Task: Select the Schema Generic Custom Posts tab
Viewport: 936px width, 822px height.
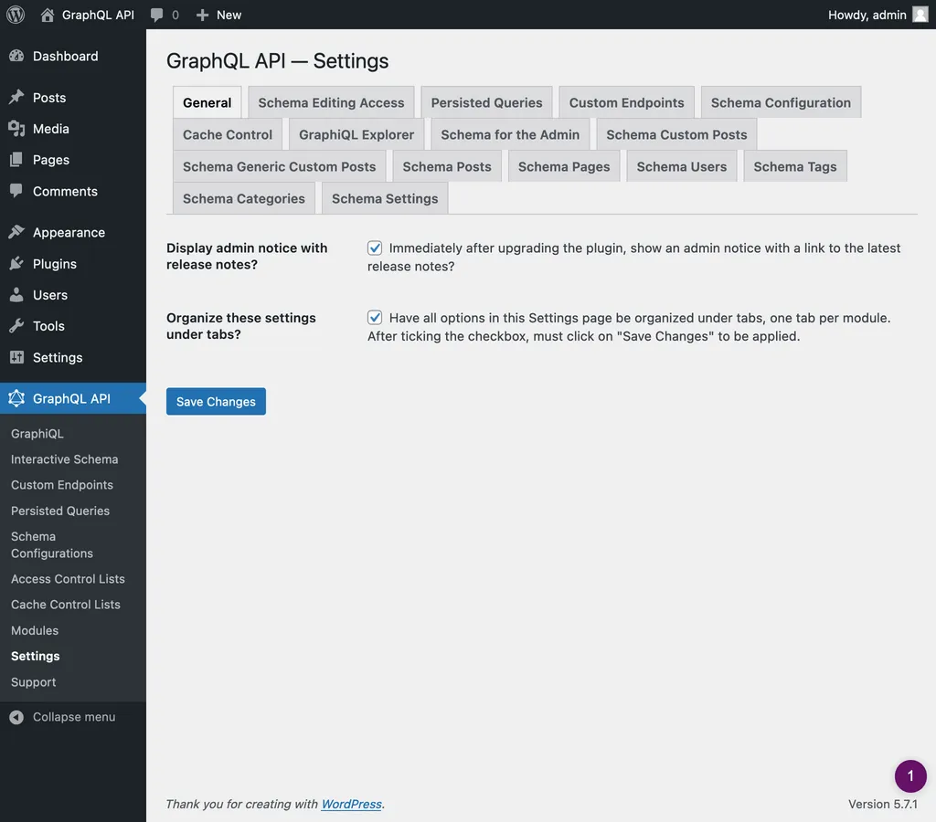Action: (280, 166)
